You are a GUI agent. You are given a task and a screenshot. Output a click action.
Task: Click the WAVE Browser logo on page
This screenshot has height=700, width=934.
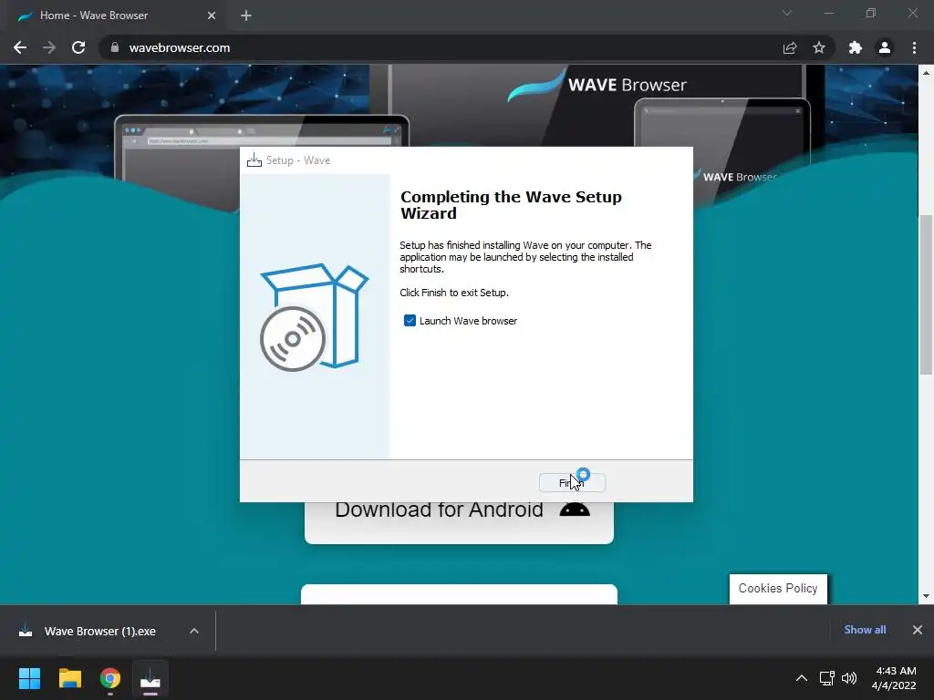point(597,85)
